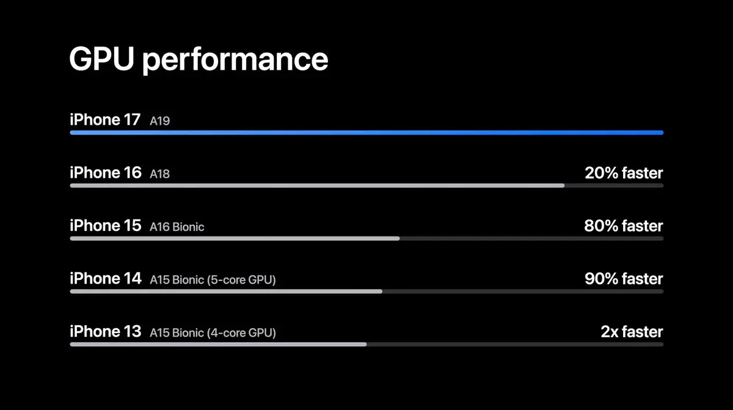Click the iPhone 16 gray performance bar

pos(317,185)
